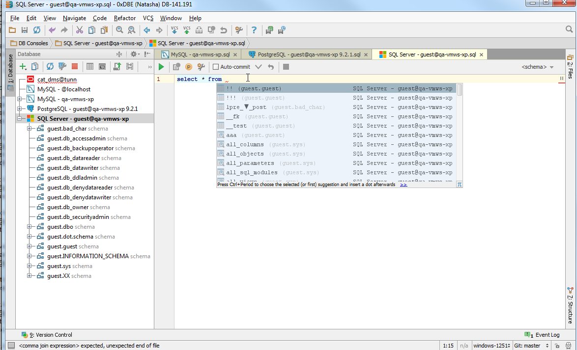Open the 7: Structure side tab
Image resolution: width=577 pixels, height=350 pixels.
pyautogui.click(x=570, y=305)
